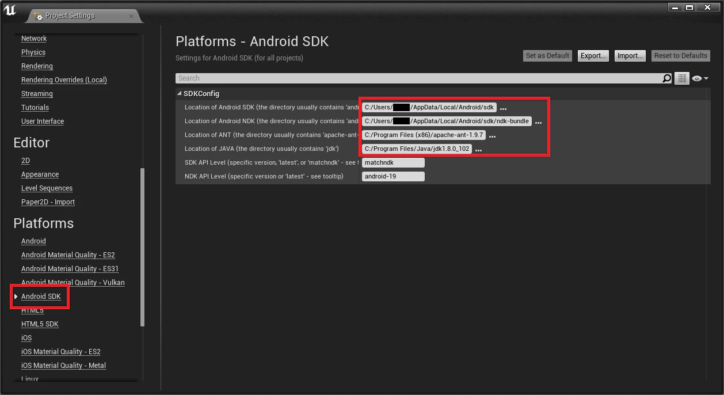The image size is (724, 395).
Task: Click the NDK API Level label
Action: [x=264, y=176]
